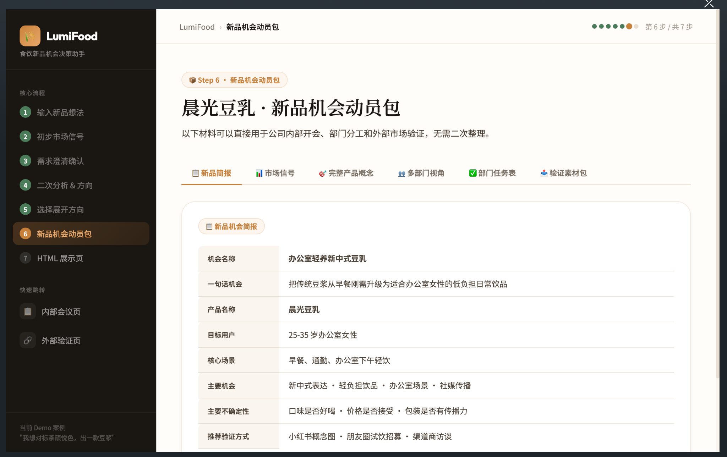Click step 2 number badge in sidebar
The width and height of the screenshot is (727, 457).
(25, 137)
